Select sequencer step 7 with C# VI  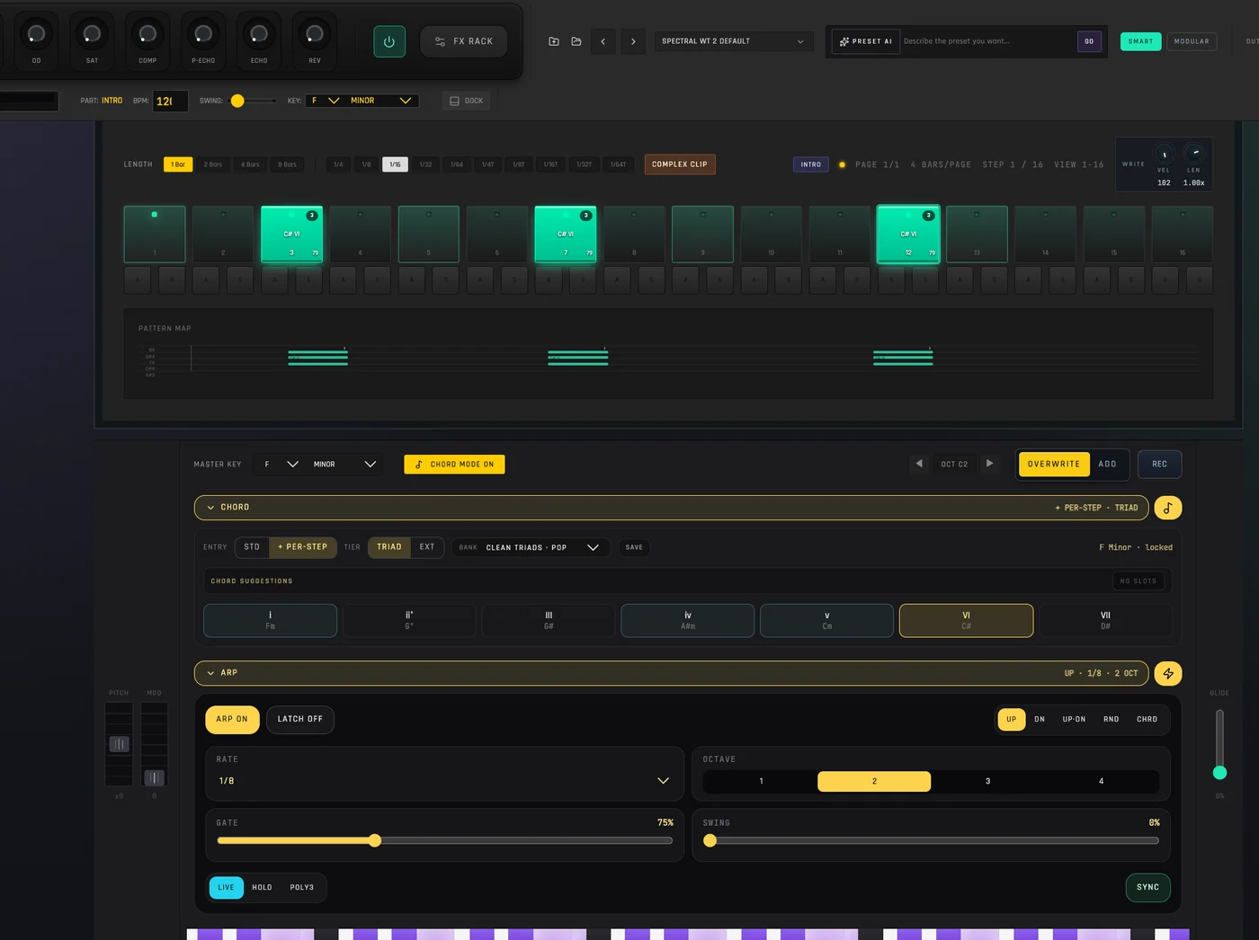click(566, 235)
